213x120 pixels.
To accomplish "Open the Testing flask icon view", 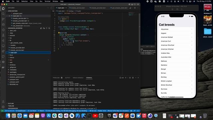I will pyautogui.click(x=3, y=35).
